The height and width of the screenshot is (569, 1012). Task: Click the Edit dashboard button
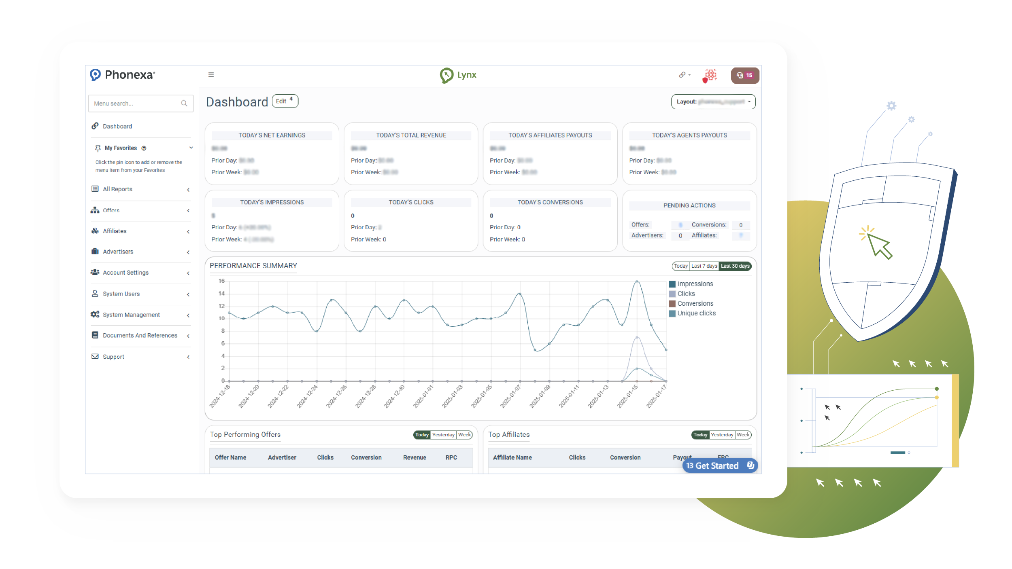tap(285, 101)
